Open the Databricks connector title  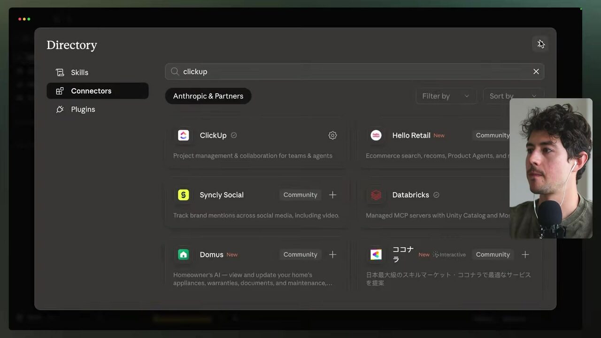[410, 195]
